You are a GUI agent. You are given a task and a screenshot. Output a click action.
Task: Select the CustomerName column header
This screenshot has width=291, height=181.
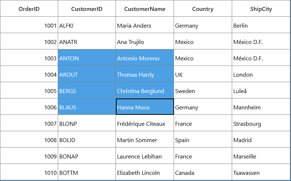[x=145, y=8]
